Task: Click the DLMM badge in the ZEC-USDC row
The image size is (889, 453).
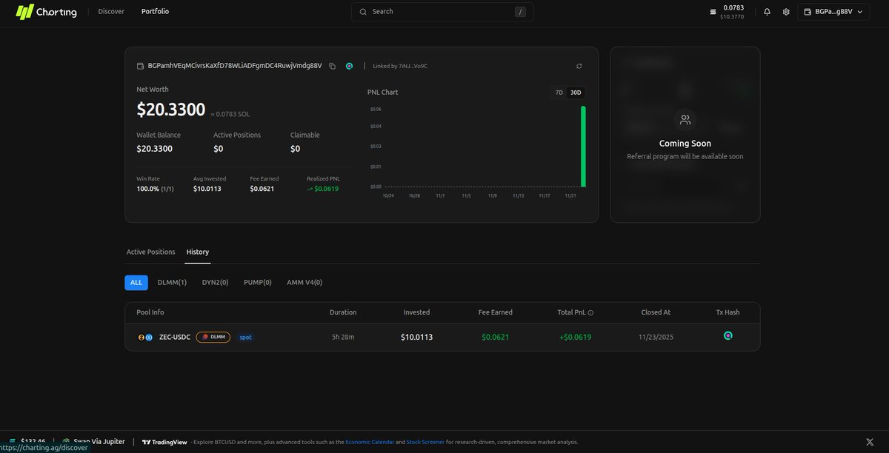Action: 213,338
